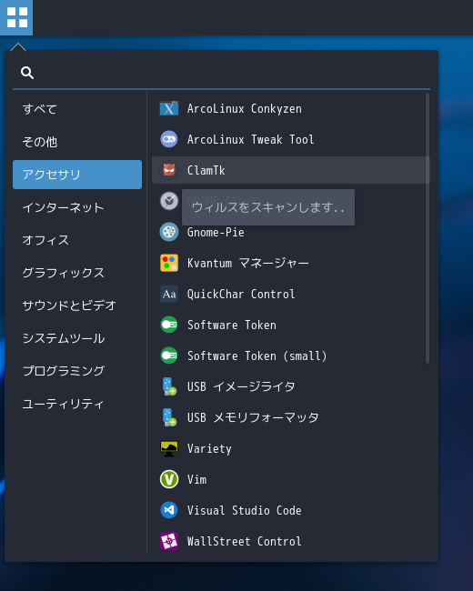This screenshot has width=473, height=591.
Task: Launch ClamTk by its label
Action: coord(206,170)
